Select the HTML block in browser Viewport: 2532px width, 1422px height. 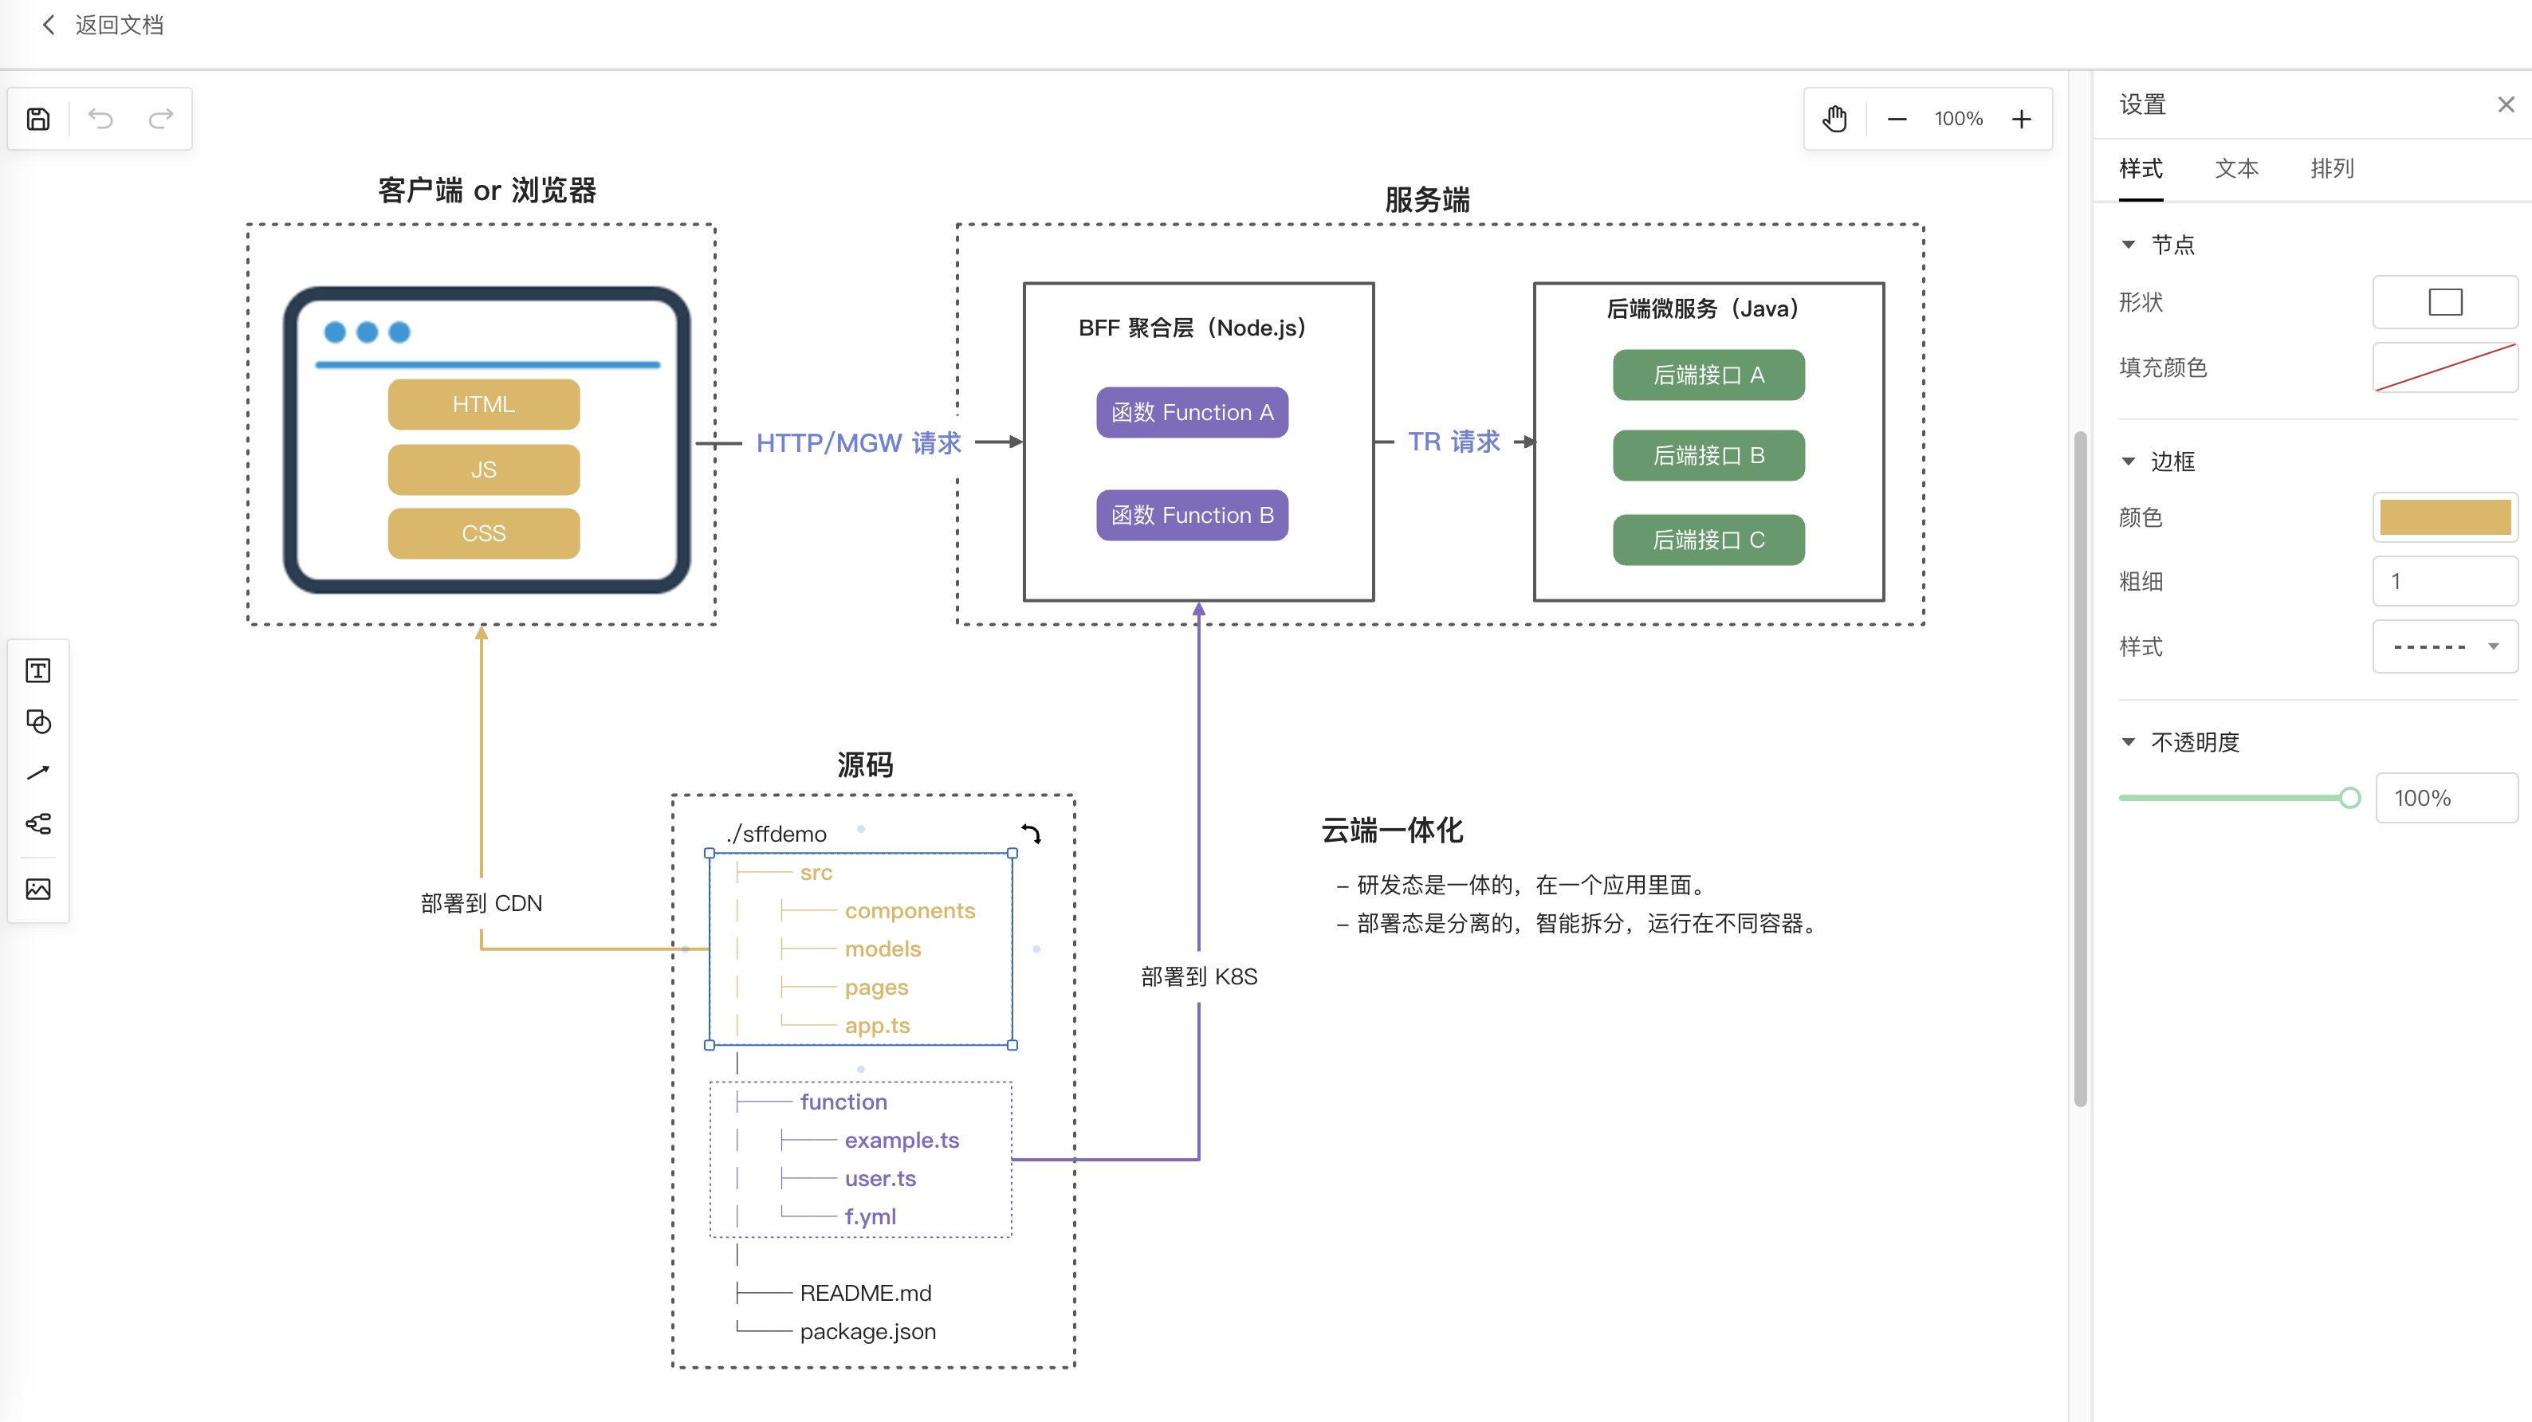point(484,404)
